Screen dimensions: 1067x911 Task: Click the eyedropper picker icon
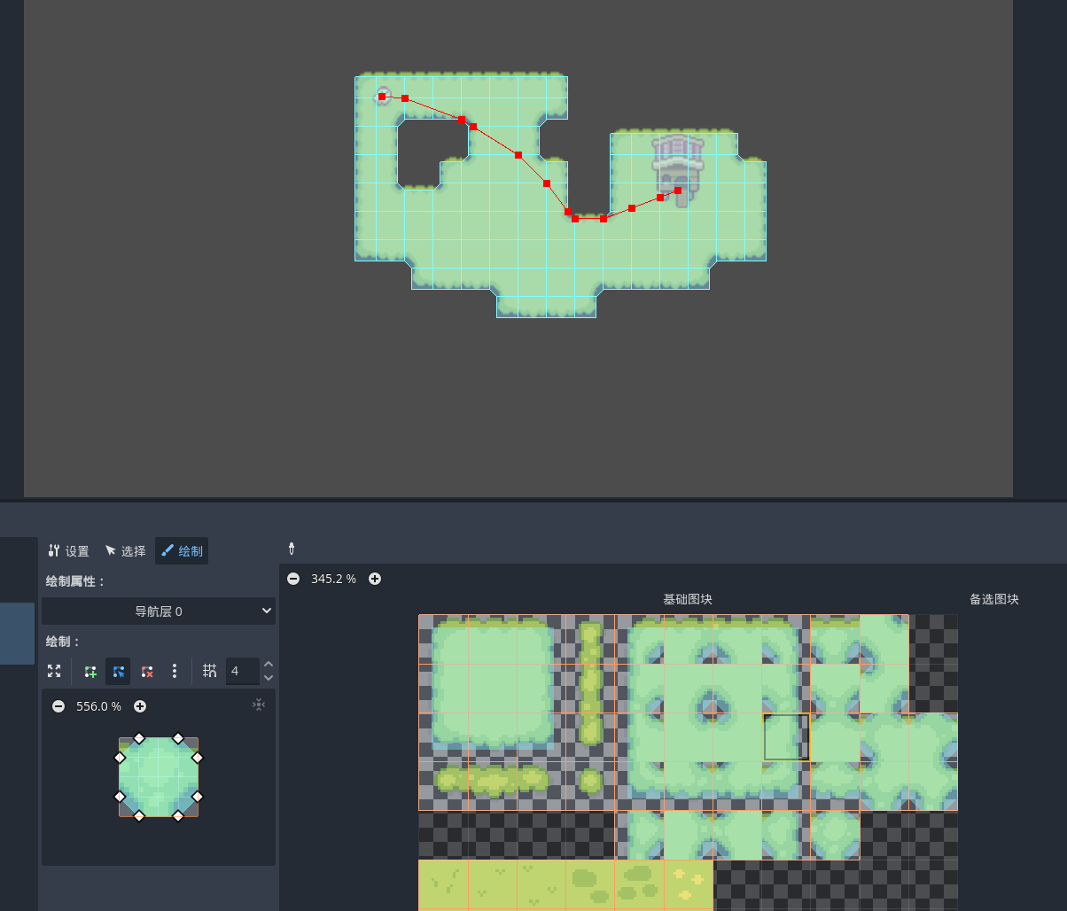click(x=292, y=549)
